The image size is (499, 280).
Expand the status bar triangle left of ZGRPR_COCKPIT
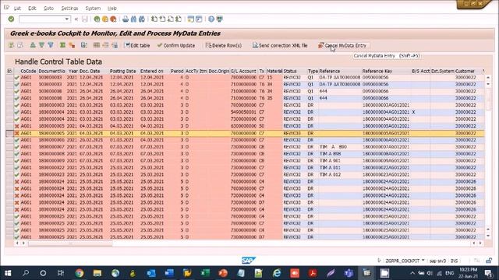click(x=379, y=261)
